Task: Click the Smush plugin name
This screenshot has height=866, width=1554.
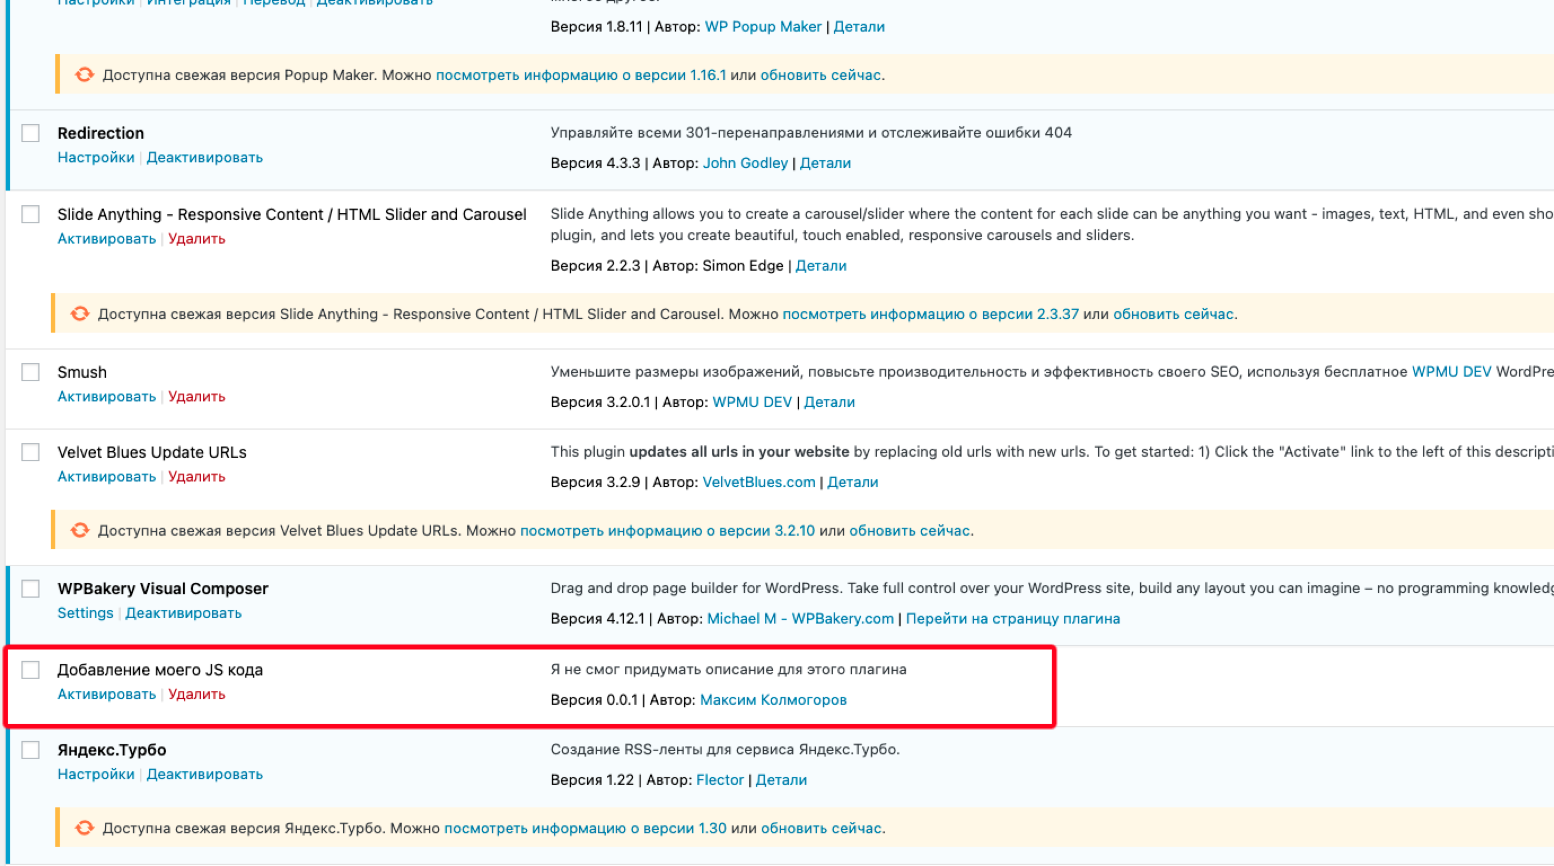Action: tap(82, 373)
